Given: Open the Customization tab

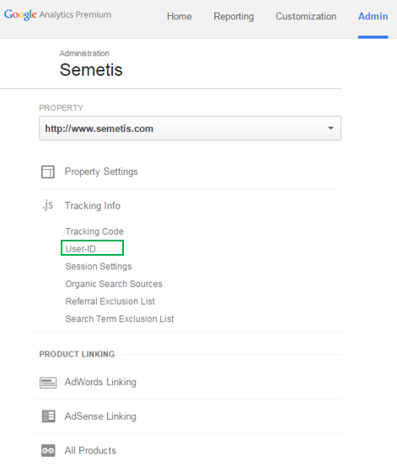Looking at the screenshot, I should [306, 16].
